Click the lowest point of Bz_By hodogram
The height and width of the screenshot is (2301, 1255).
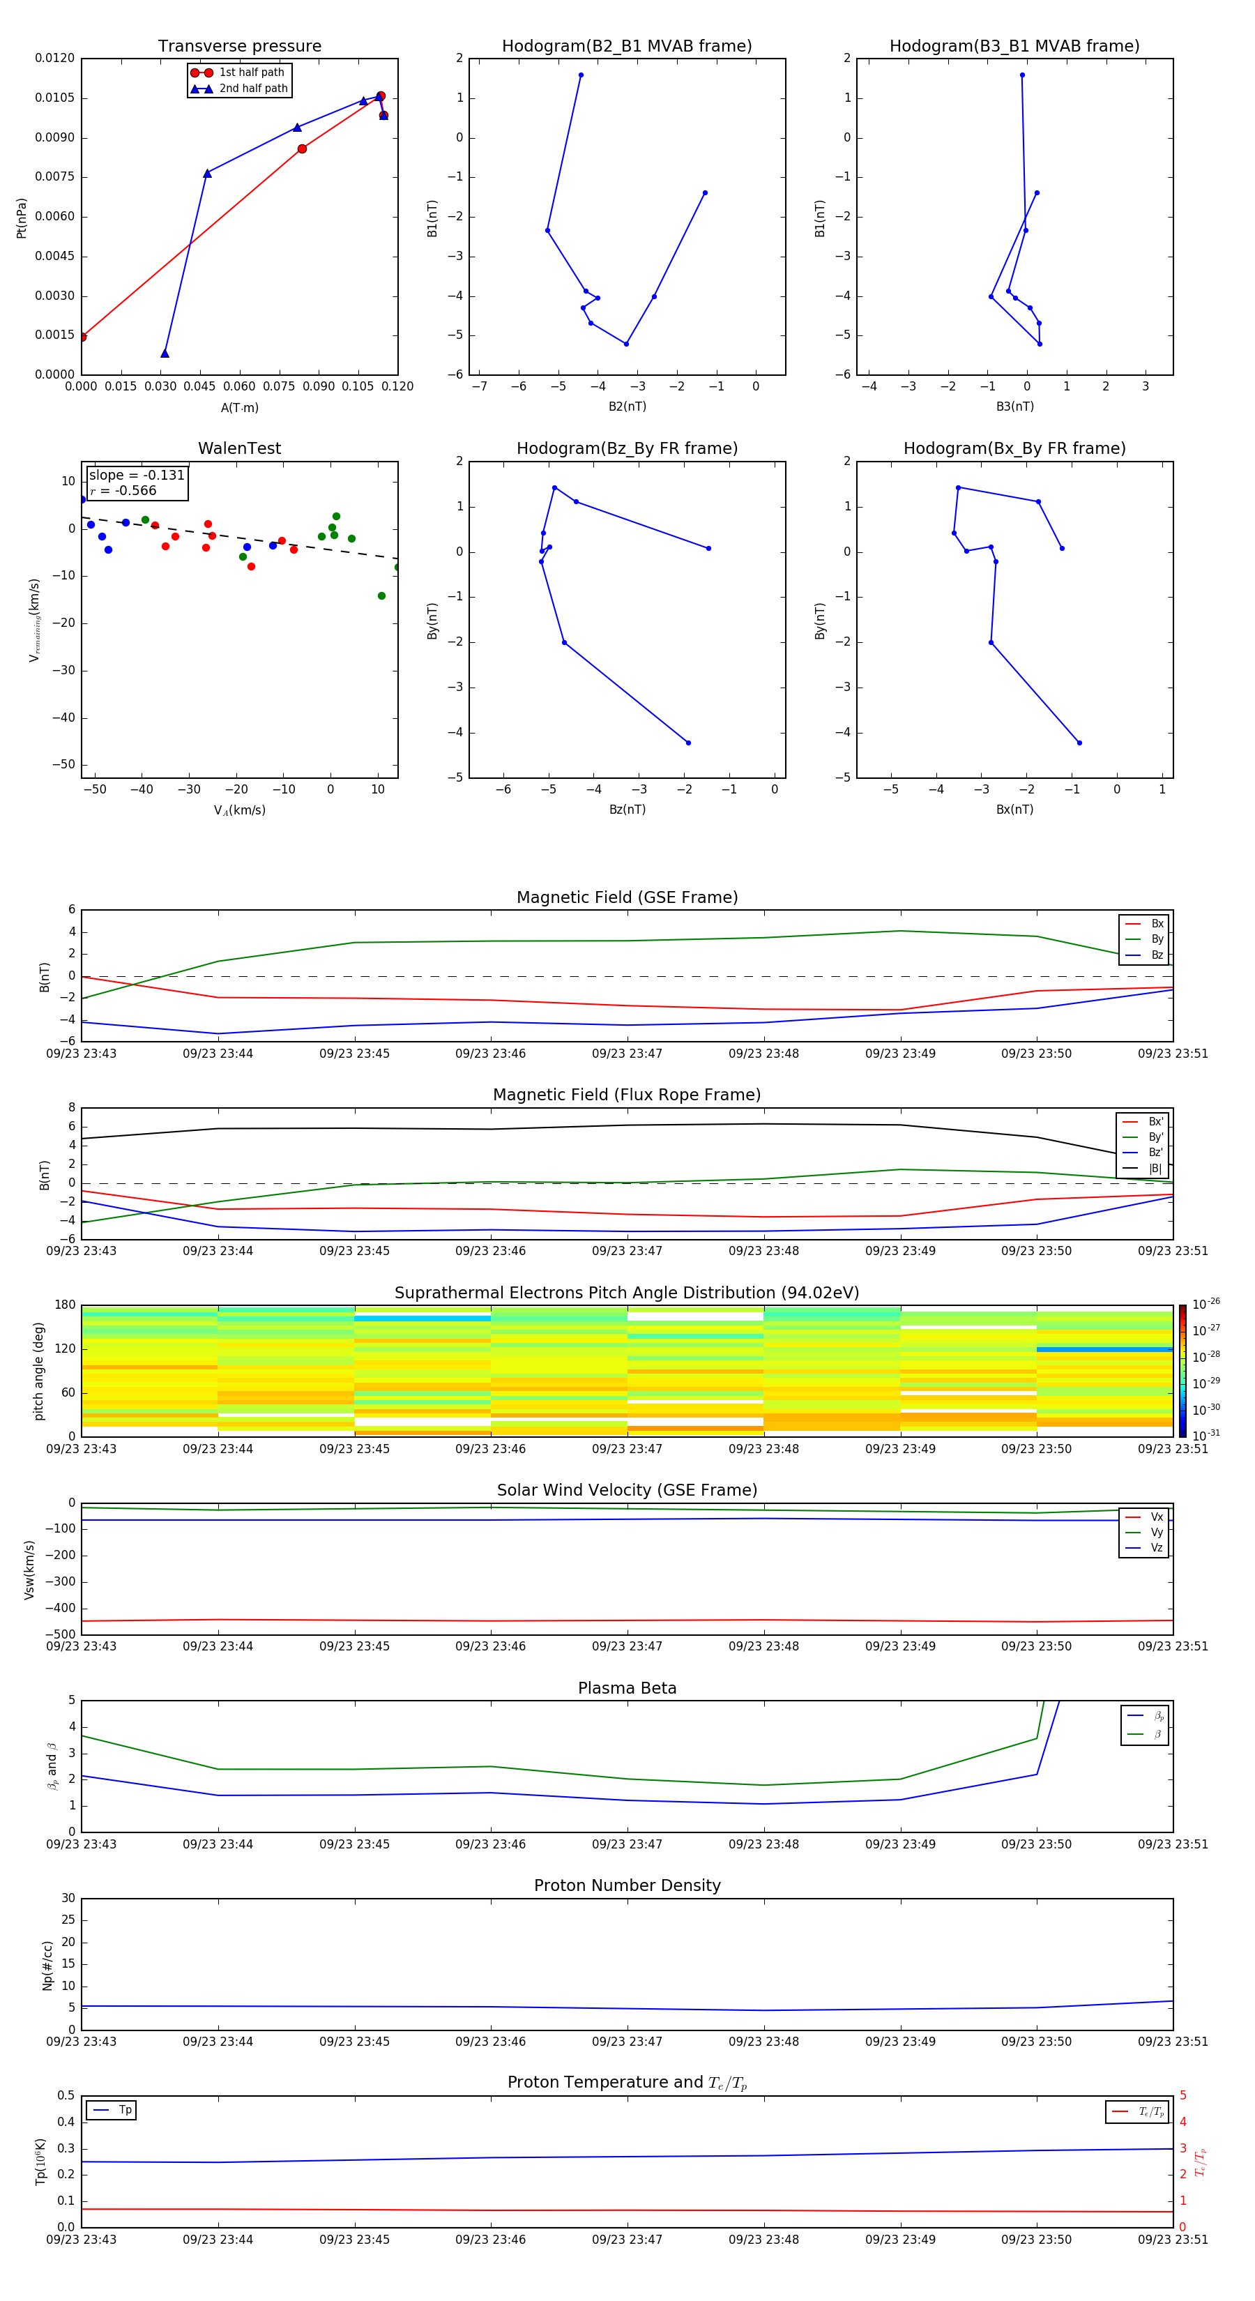point(687,743)
